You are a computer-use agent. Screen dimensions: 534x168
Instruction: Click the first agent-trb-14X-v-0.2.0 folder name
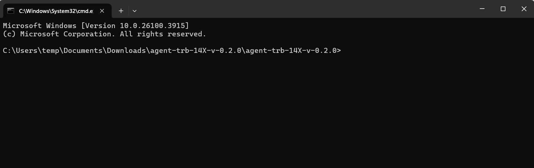[195, 51]
